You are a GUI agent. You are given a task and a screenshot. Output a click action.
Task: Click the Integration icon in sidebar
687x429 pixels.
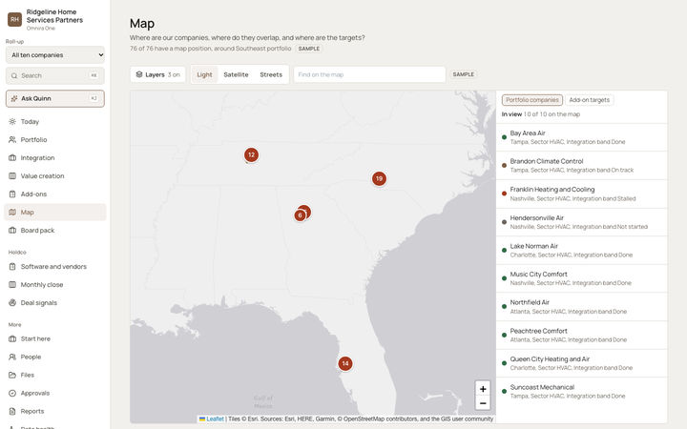[x=12, y=158]
